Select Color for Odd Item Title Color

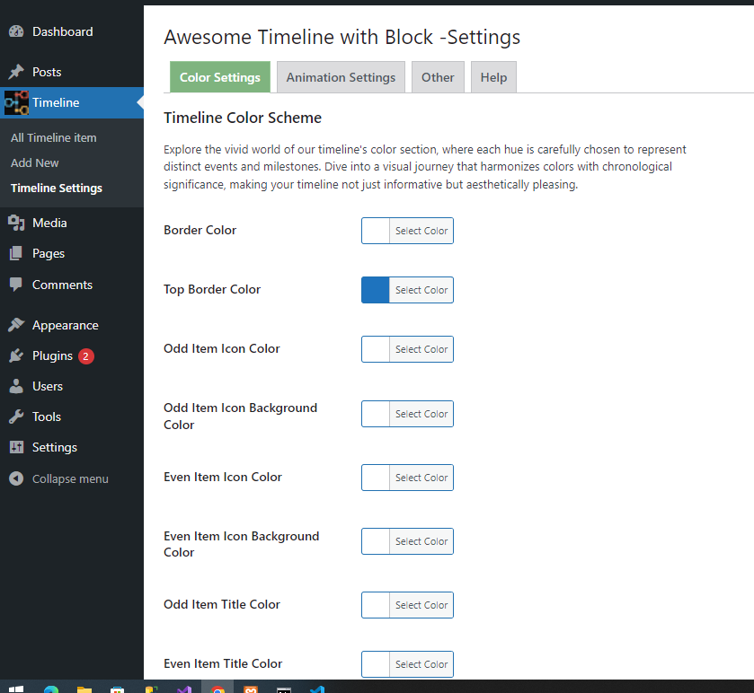pos(421,605)
